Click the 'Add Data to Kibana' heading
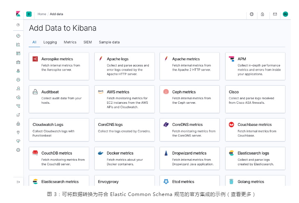The height and width of the screenshot is (203, 299). 63,28
